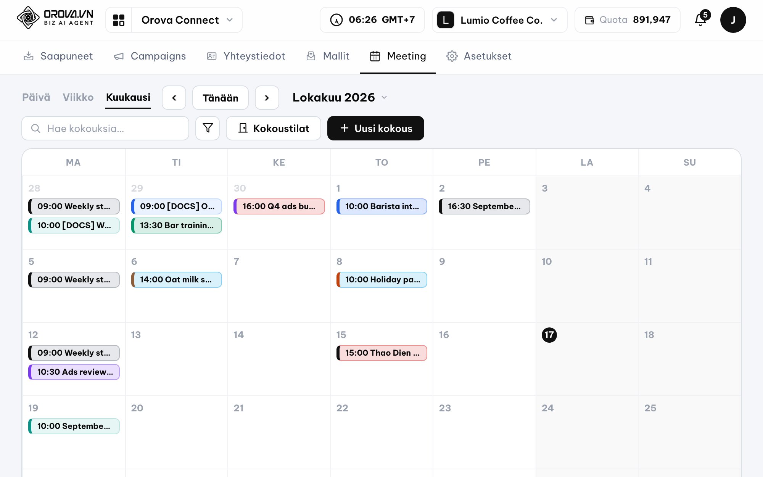Open 16:30 September event on the 2nd
This screenshot has width=763, height=477.
click(x=485, y=206)
